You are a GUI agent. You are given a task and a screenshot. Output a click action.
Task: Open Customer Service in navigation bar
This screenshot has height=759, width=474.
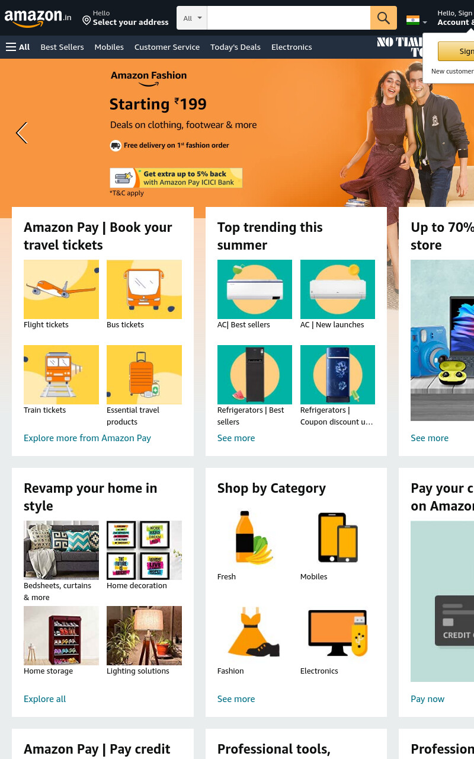click(167, 47)
